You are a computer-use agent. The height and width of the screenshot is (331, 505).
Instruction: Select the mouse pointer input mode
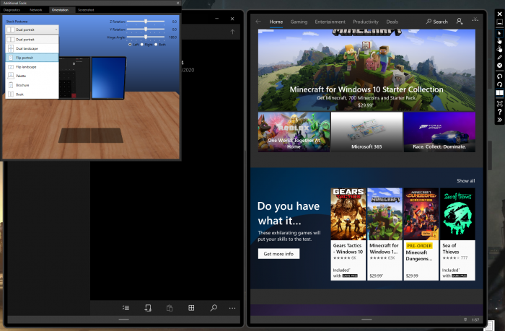coord(499,33)
